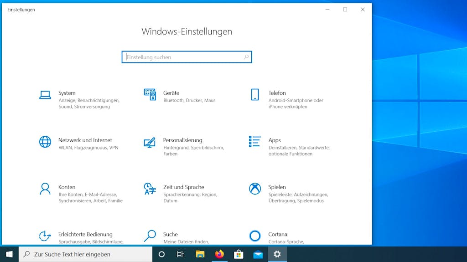Launch File Explorer from the taskbar
Image resolution: width=467 pixels, height=262 pixels.
pos(200,254)
